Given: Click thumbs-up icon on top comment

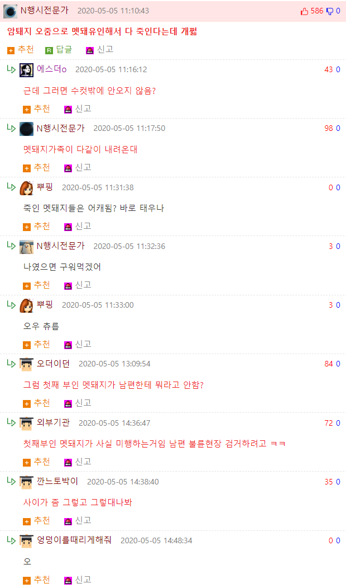Looking at the screenshot, I should tap(304, 11).
